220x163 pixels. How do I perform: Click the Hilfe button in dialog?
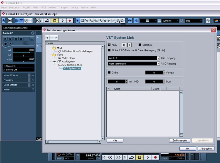coord(115,140)
